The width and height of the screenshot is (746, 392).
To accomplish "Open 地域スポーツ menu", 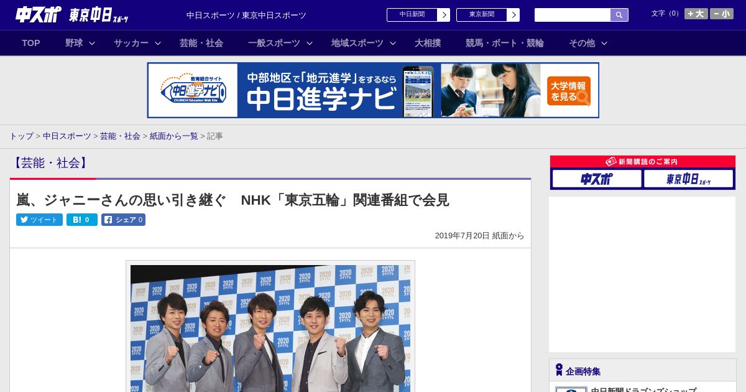I will 357,43.
